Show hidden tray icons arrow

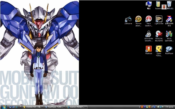(x=140, y=107)
